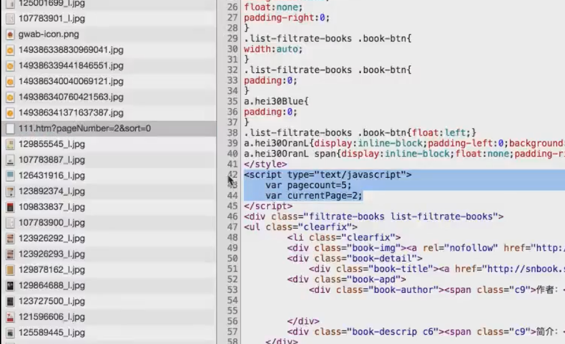The image size is (565, 344).
Task: Click the icon of 149386340760421563.jpg
Action: [11, 97]
